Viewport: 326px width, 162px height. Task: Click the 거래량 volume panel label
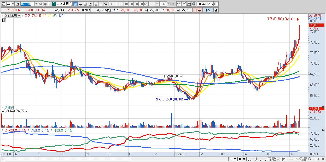point(10,107)
